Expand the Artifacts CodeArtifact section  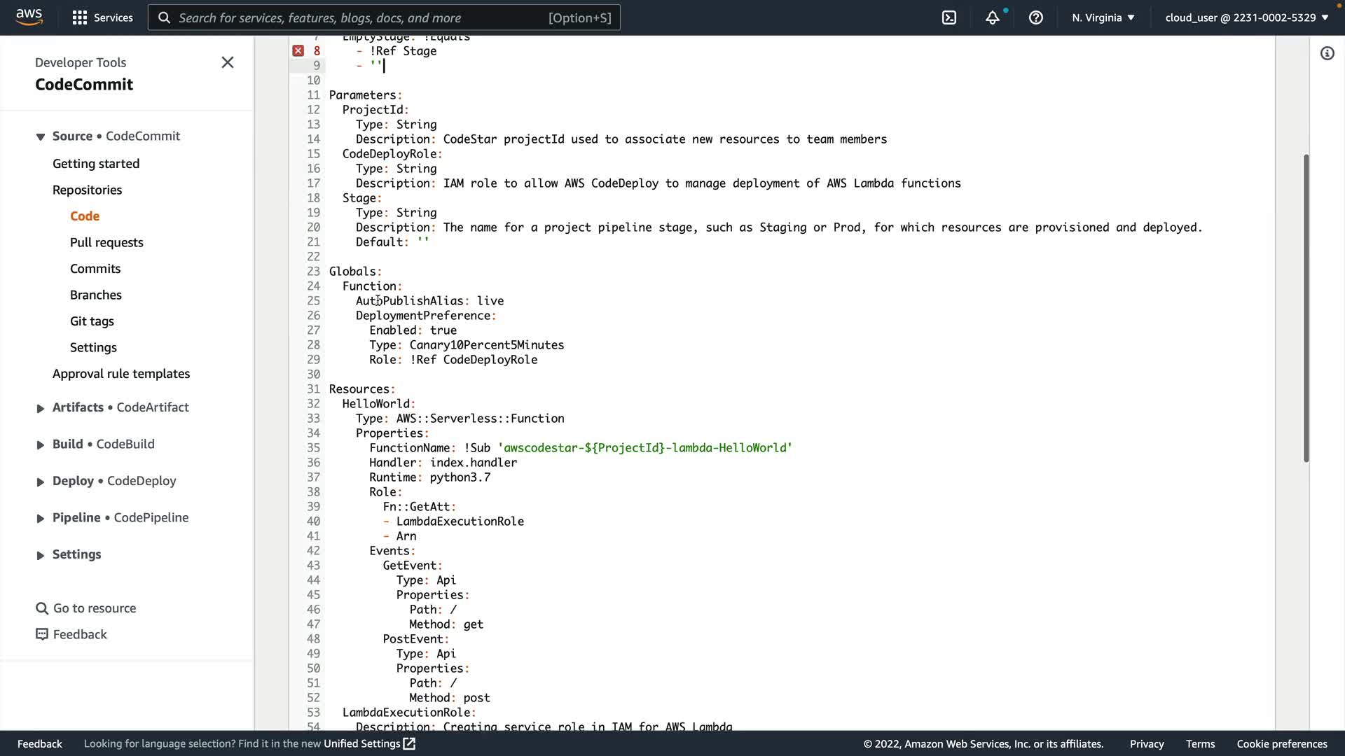click(41, 408)
